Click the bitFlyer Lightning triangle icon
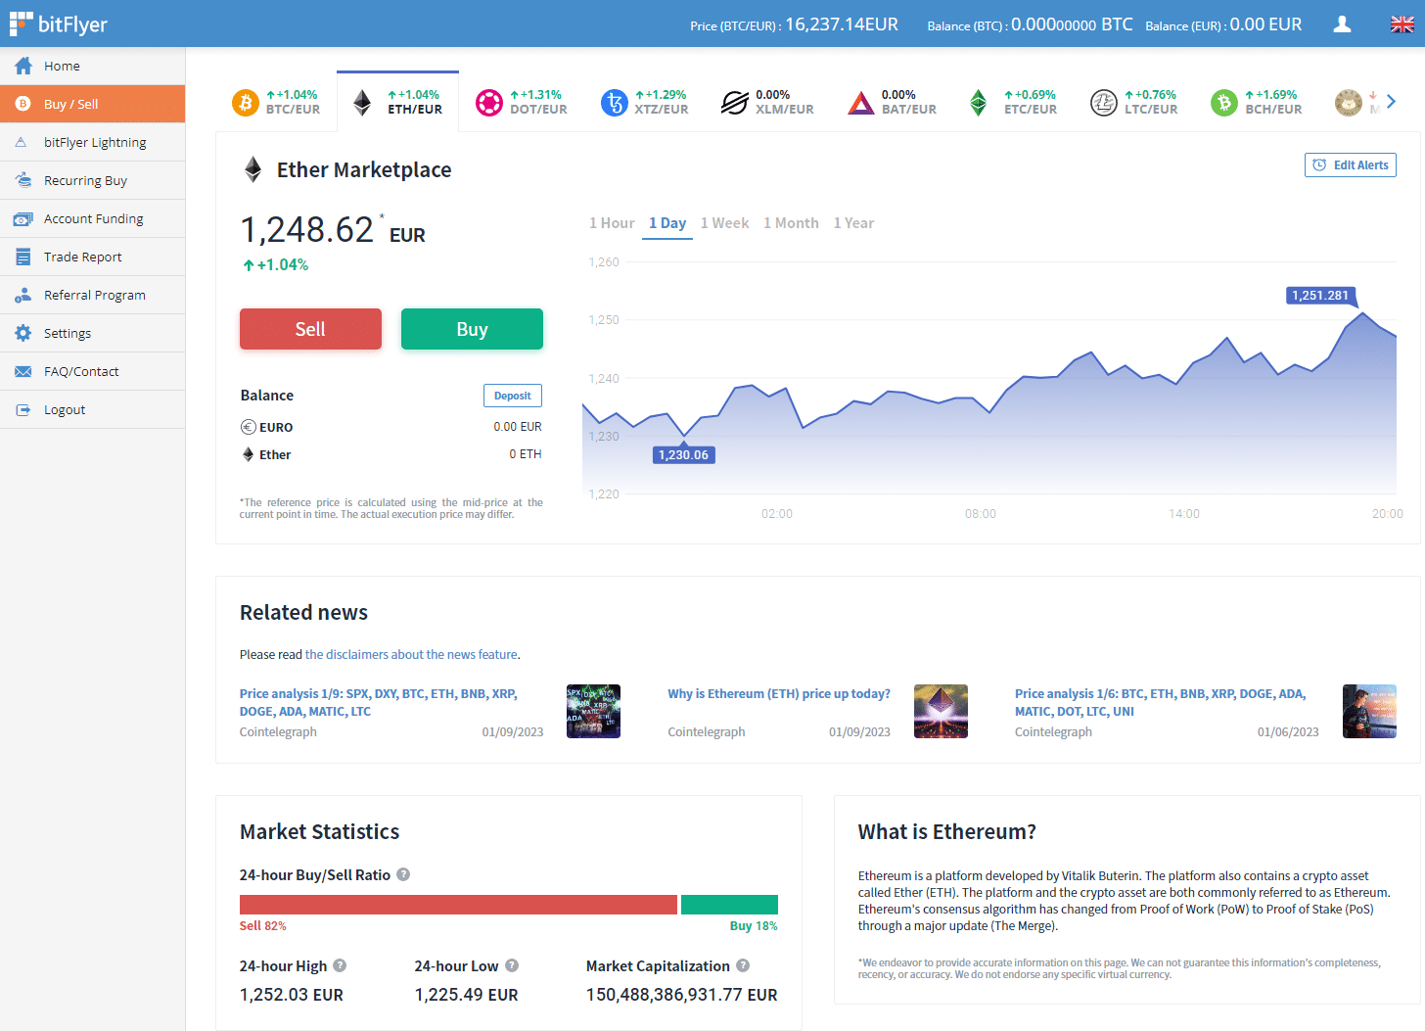Screen dimensions: 1425x1031 [x=21, y=142]
